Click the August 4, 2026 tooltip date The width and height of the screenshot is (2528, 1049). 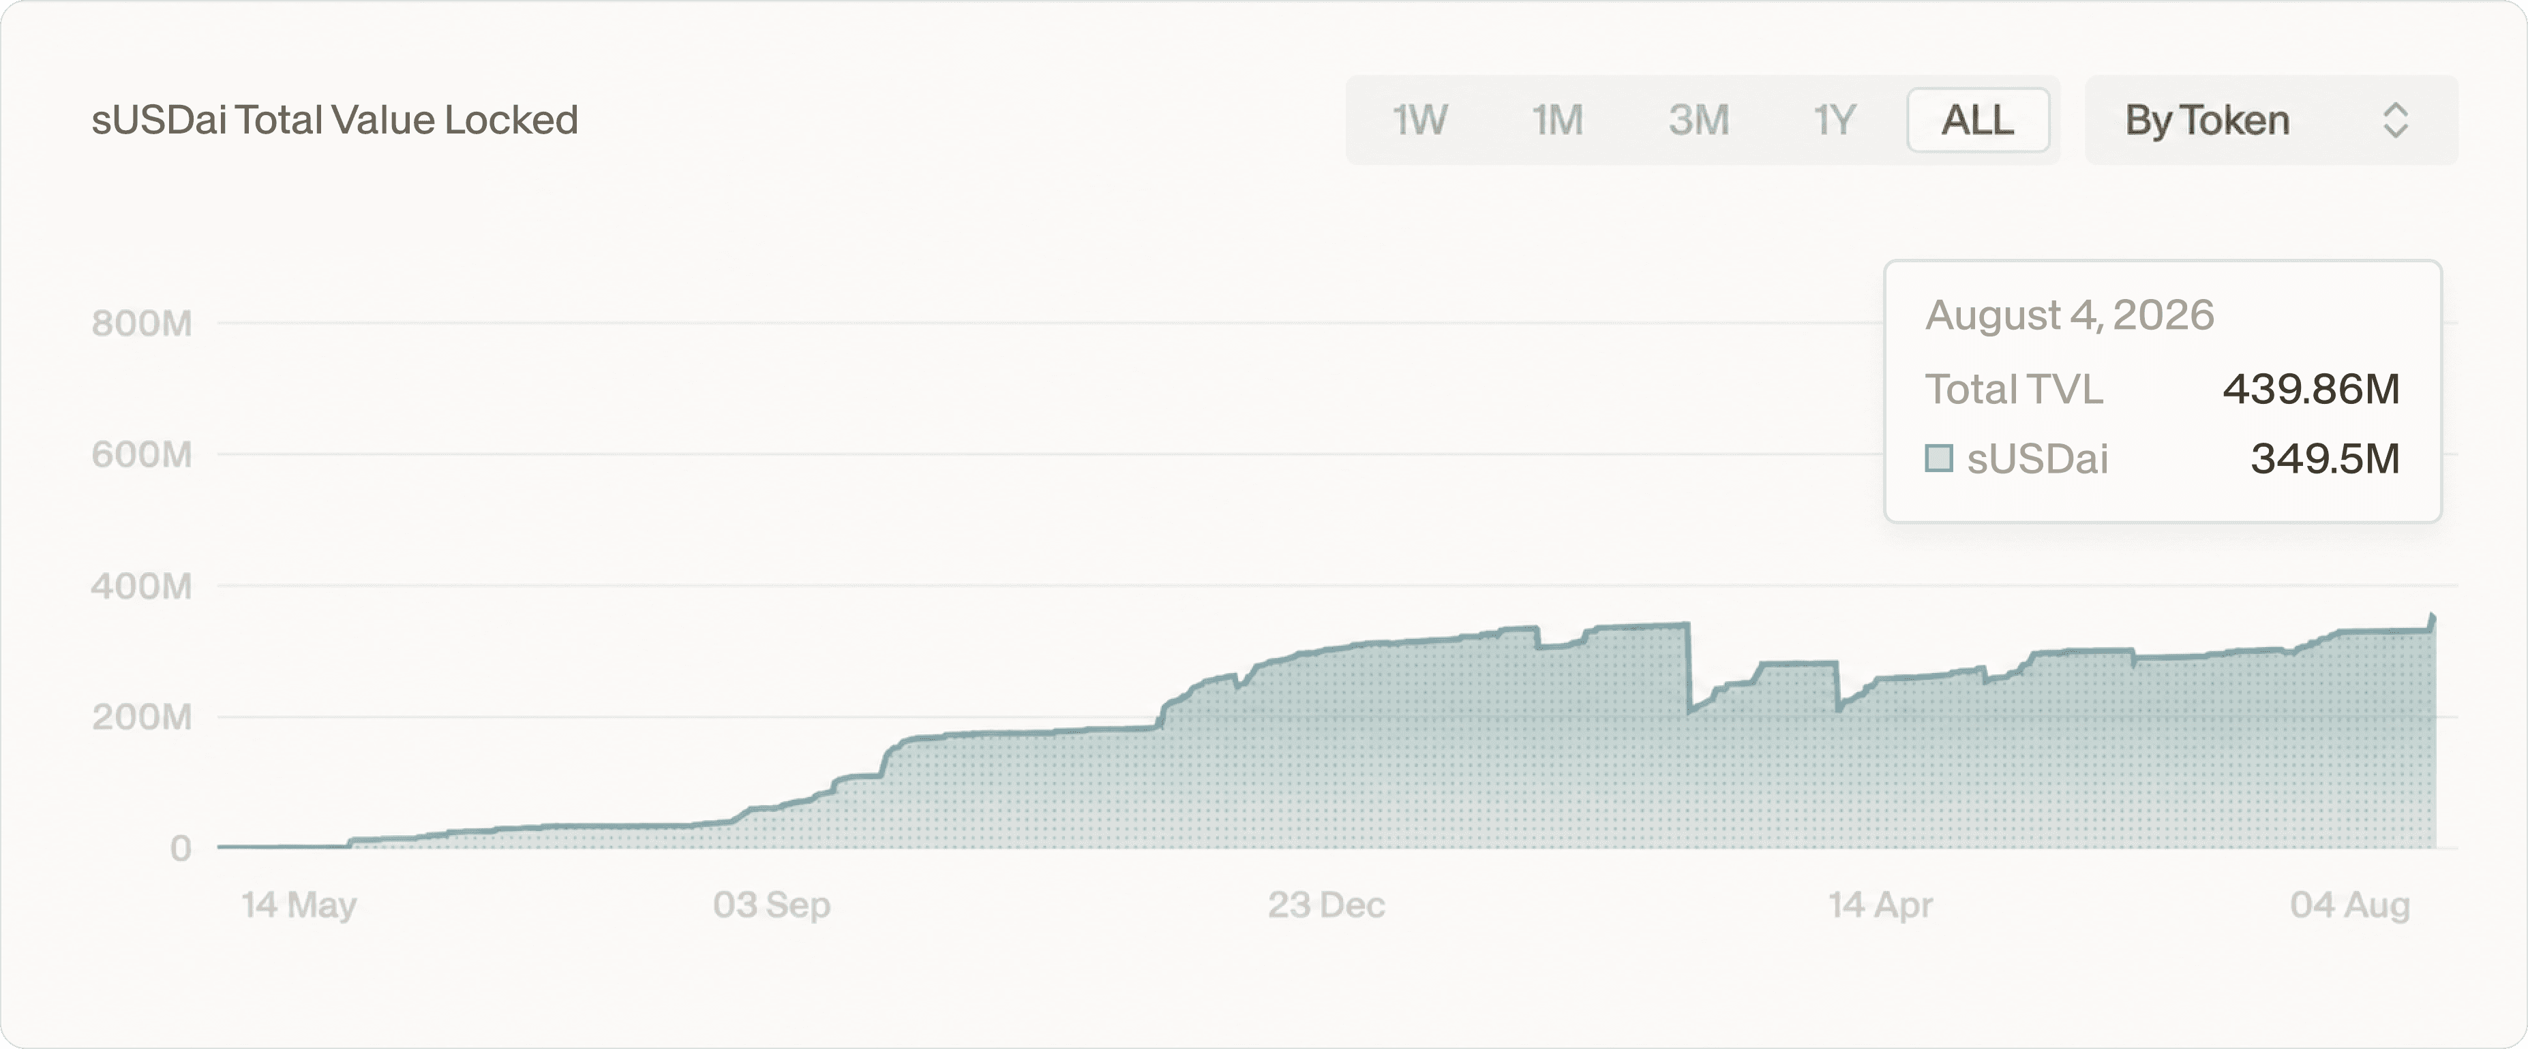click(2070, 315)
